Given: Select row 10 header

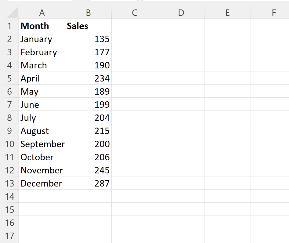Looking at the screenshot, I should click(9, 144).
